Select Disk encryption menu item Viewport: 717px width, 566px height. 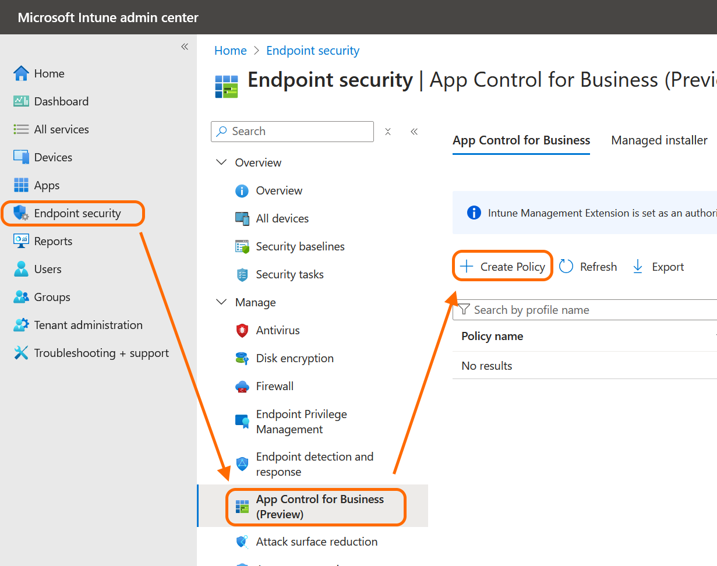click(x=294, y=358)
